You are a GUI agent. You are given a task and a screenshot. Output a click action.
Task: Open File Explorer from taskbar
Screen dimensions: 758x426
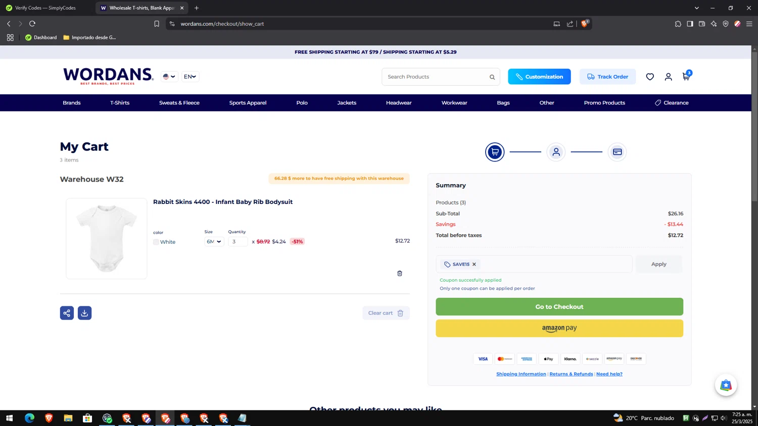point(68,418)
